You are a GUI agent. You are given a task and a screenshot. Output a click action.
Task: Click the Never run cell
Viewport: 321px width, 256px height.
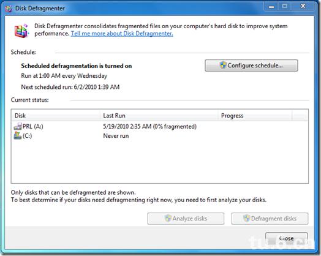(x=116, y=136)
